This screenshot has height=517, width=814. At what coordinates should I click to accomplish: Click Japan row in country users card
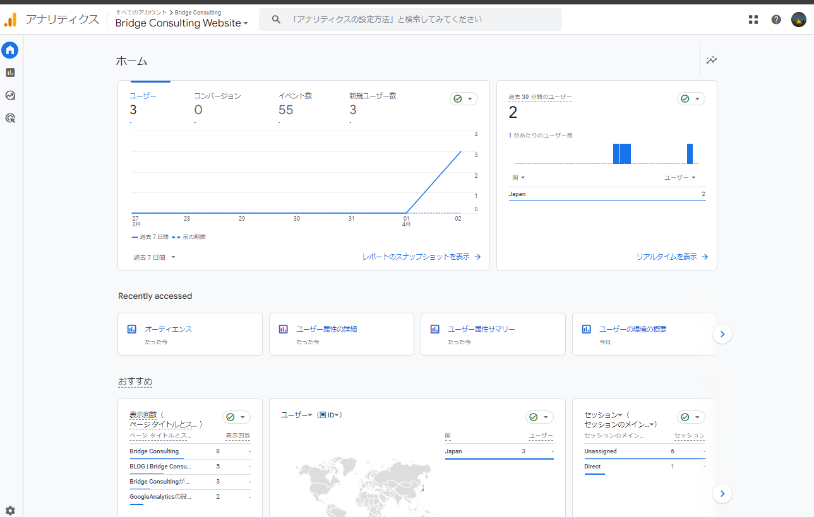pos(500,451)
